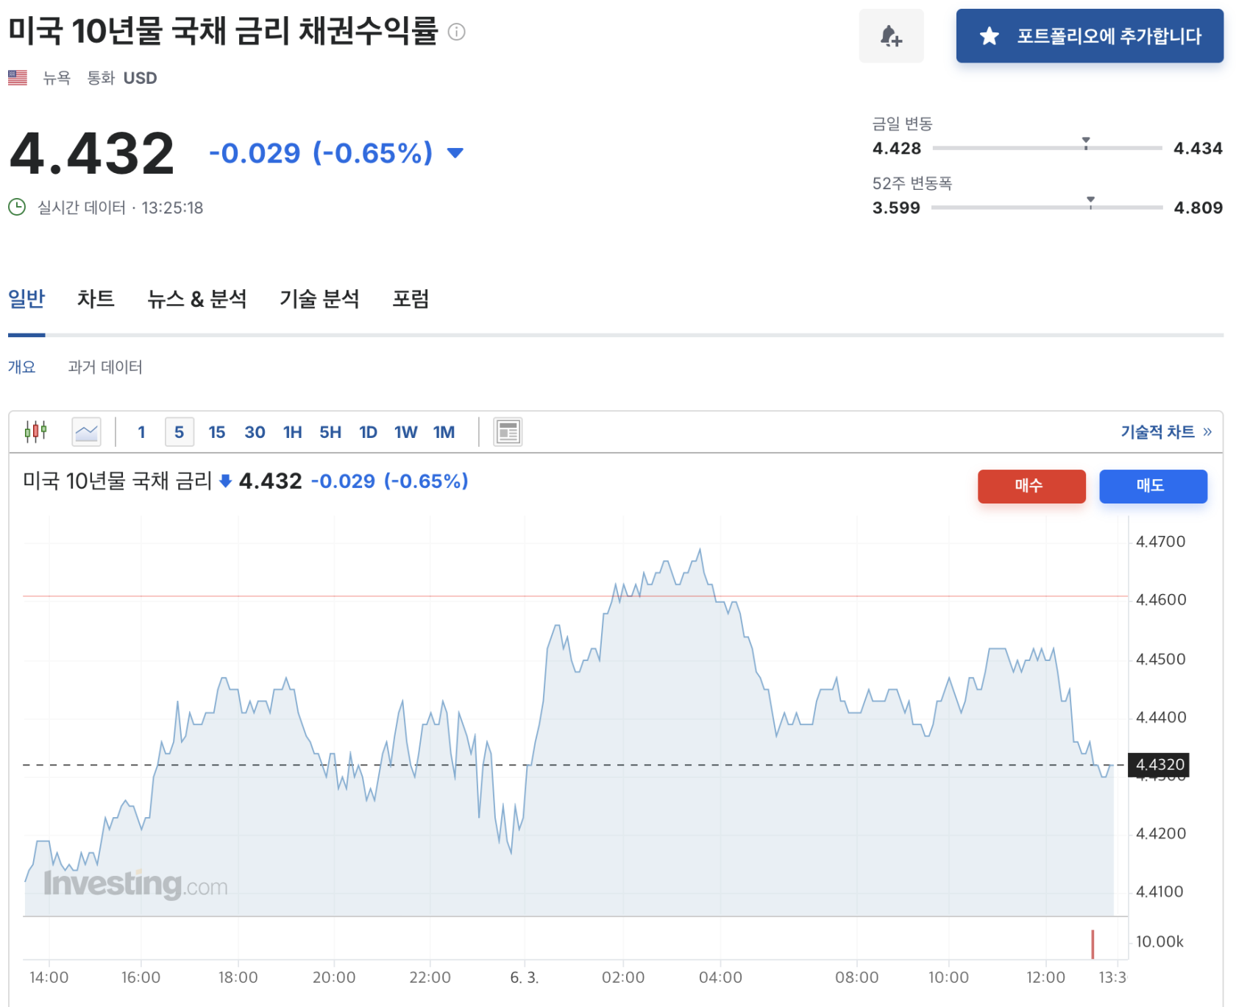Click the red 매수 button
The width and height of the screenshot is (1236, 1007).
pyautogui.click(x=1031, y=486)
